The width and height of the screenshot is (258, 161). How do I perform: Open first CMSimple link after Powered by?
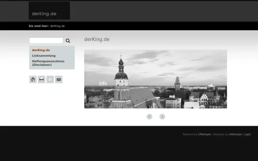204,134
